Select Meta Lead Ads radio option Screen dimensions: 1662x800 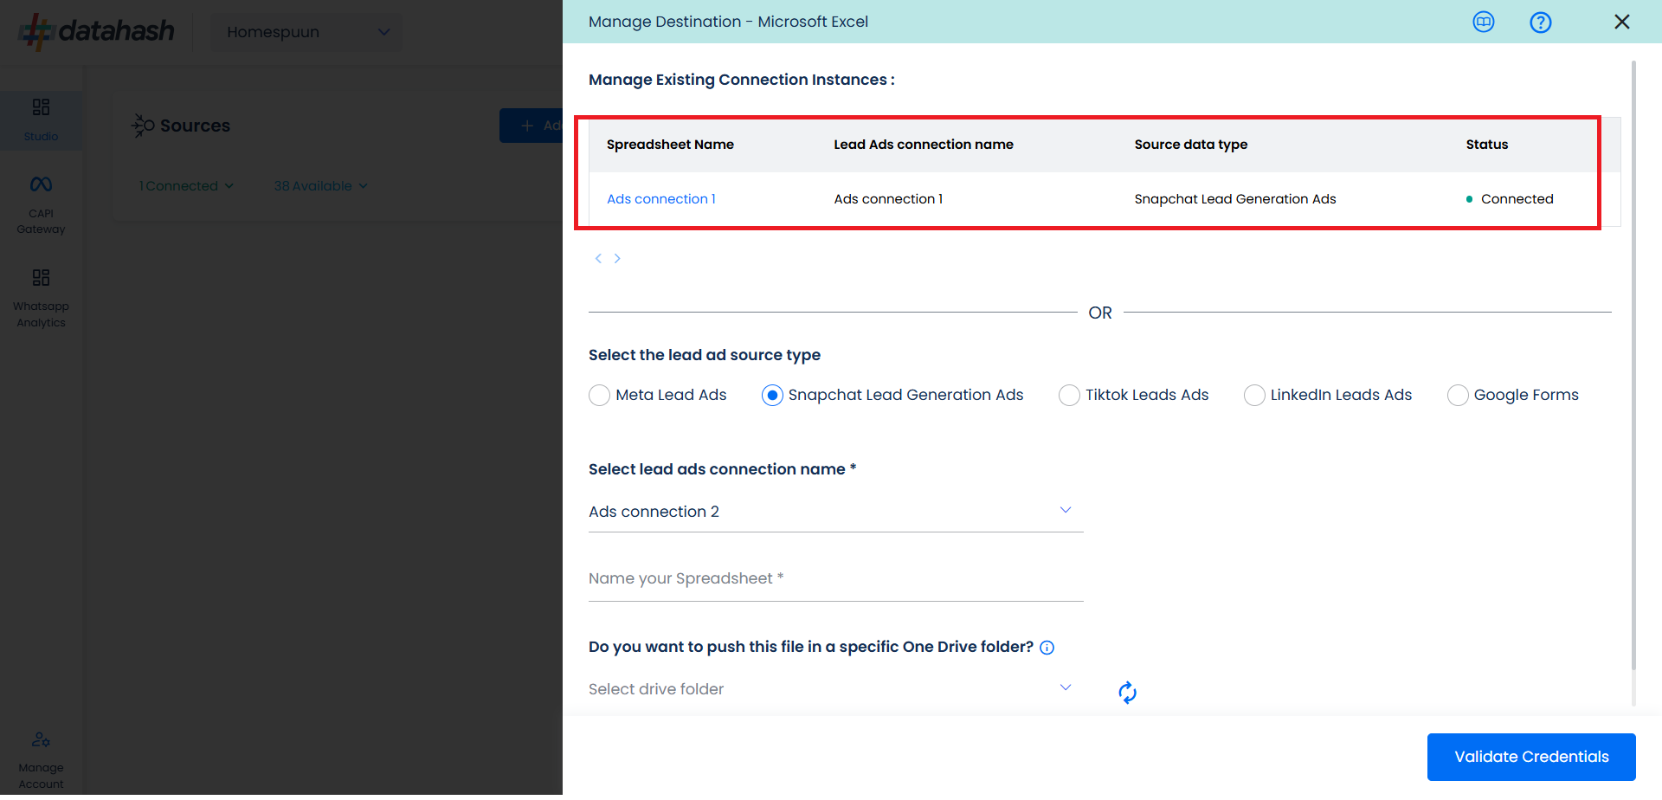pyautogui.click(x=599, y=396)
